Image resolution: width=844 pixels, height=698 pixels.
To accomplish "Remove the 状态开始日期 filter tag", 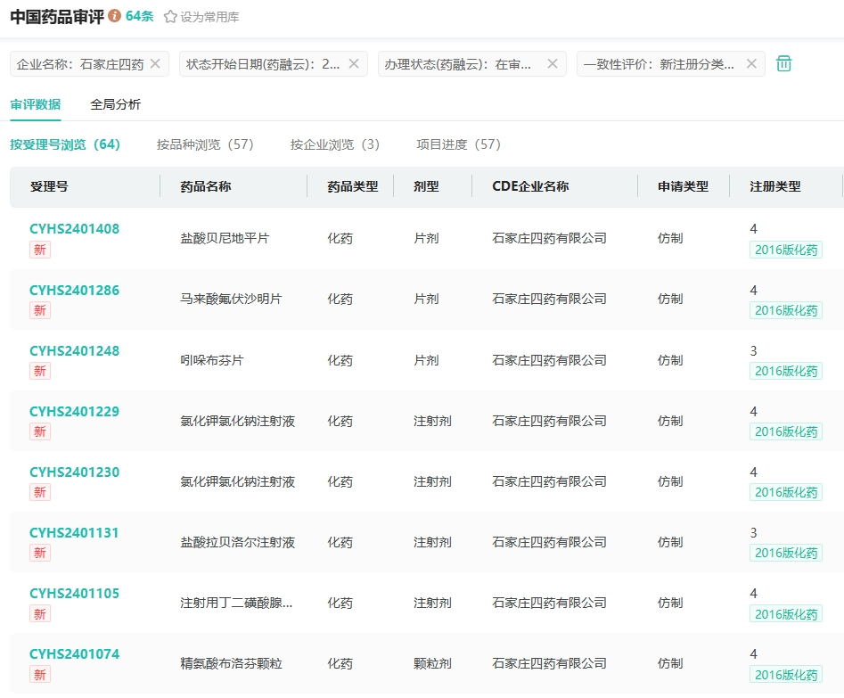I will tap(354, 63).
